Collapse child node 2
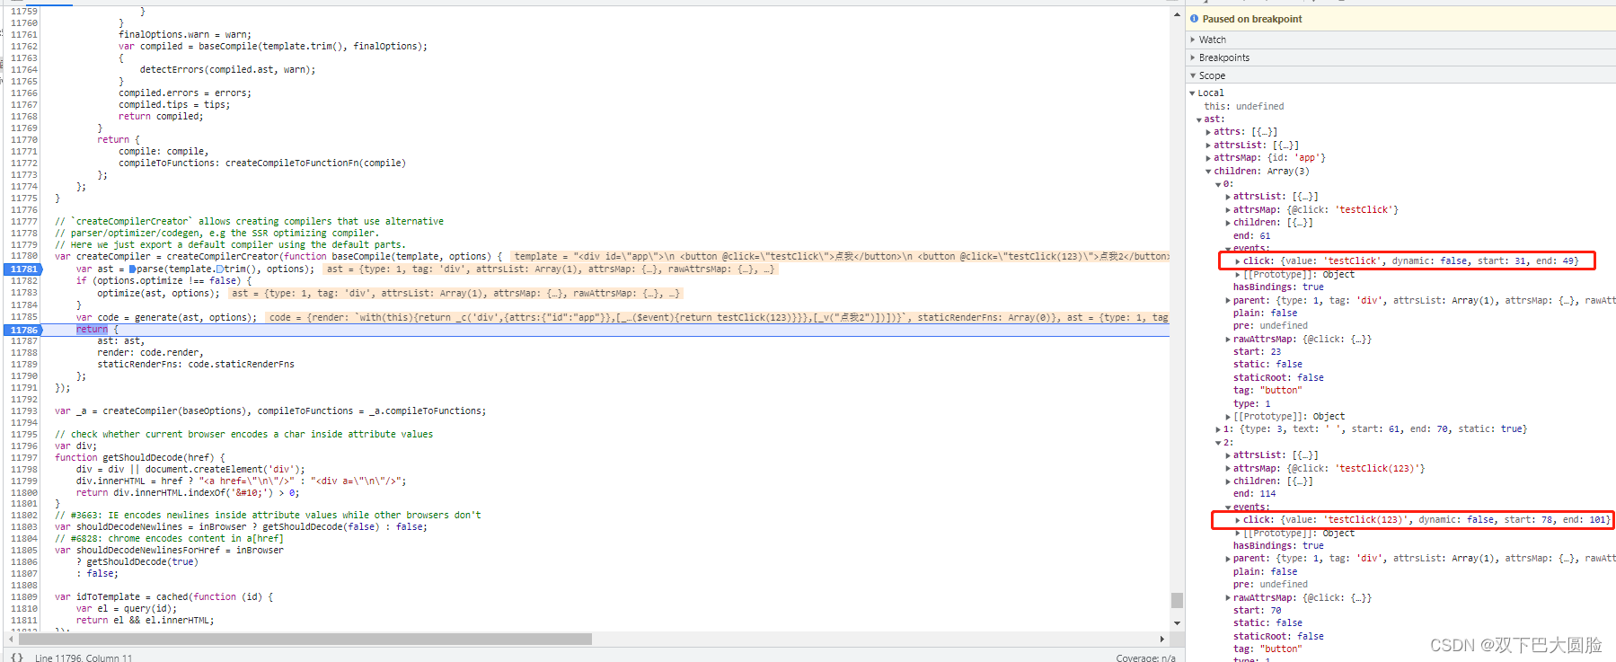1616x662 pixels. pos(1218,443)
